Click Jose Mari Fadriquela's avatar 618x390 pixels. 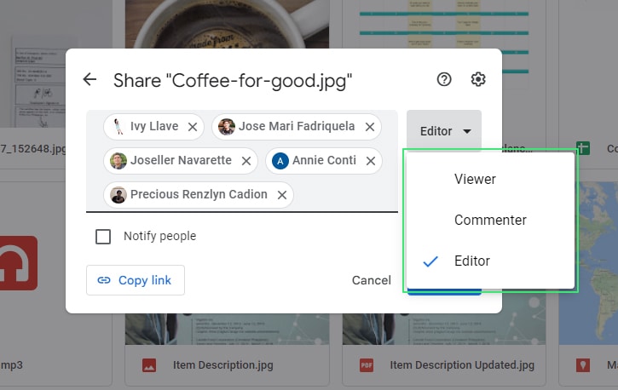[x=227, y=127]
